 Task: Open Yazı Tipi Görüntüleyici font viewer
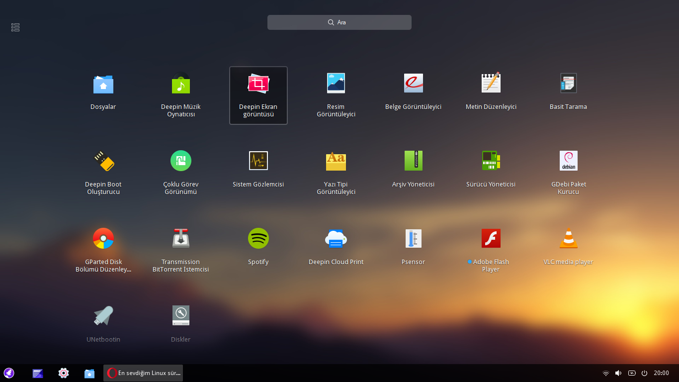[336, 161]
